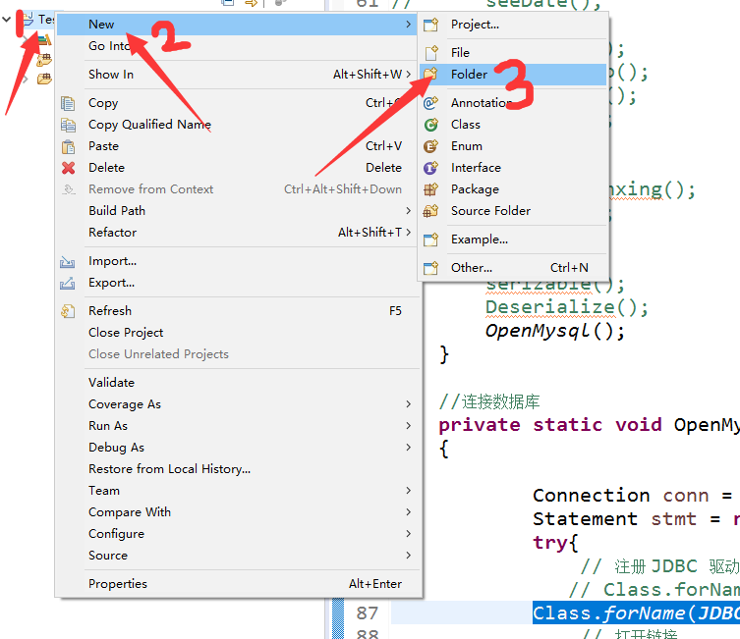Select Package in New submenu

pyautogui.click(x=513, y=189)
